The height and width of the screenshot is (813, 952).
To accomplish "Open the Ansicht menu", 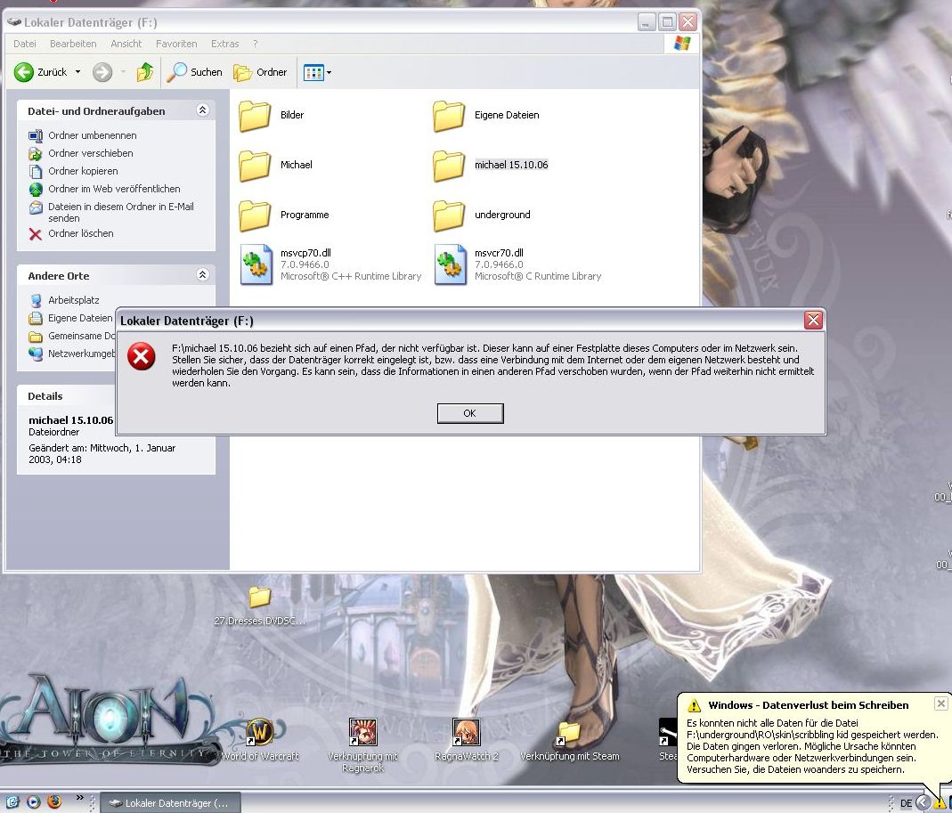I will 126,44.
